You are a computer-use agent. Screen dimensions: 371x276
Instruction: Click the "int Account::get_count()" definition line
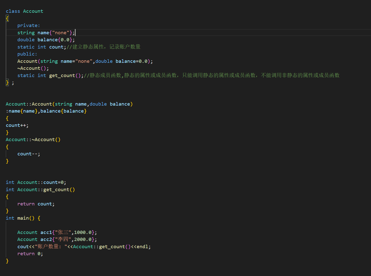[x=40, y=190]
